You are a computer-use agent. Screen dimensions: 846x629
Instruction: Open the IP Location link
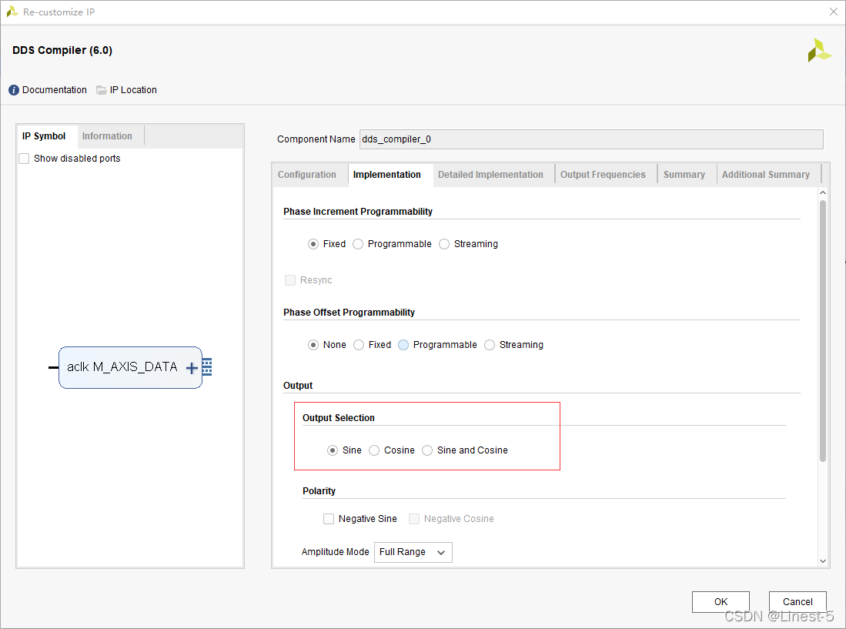(133, 90)
